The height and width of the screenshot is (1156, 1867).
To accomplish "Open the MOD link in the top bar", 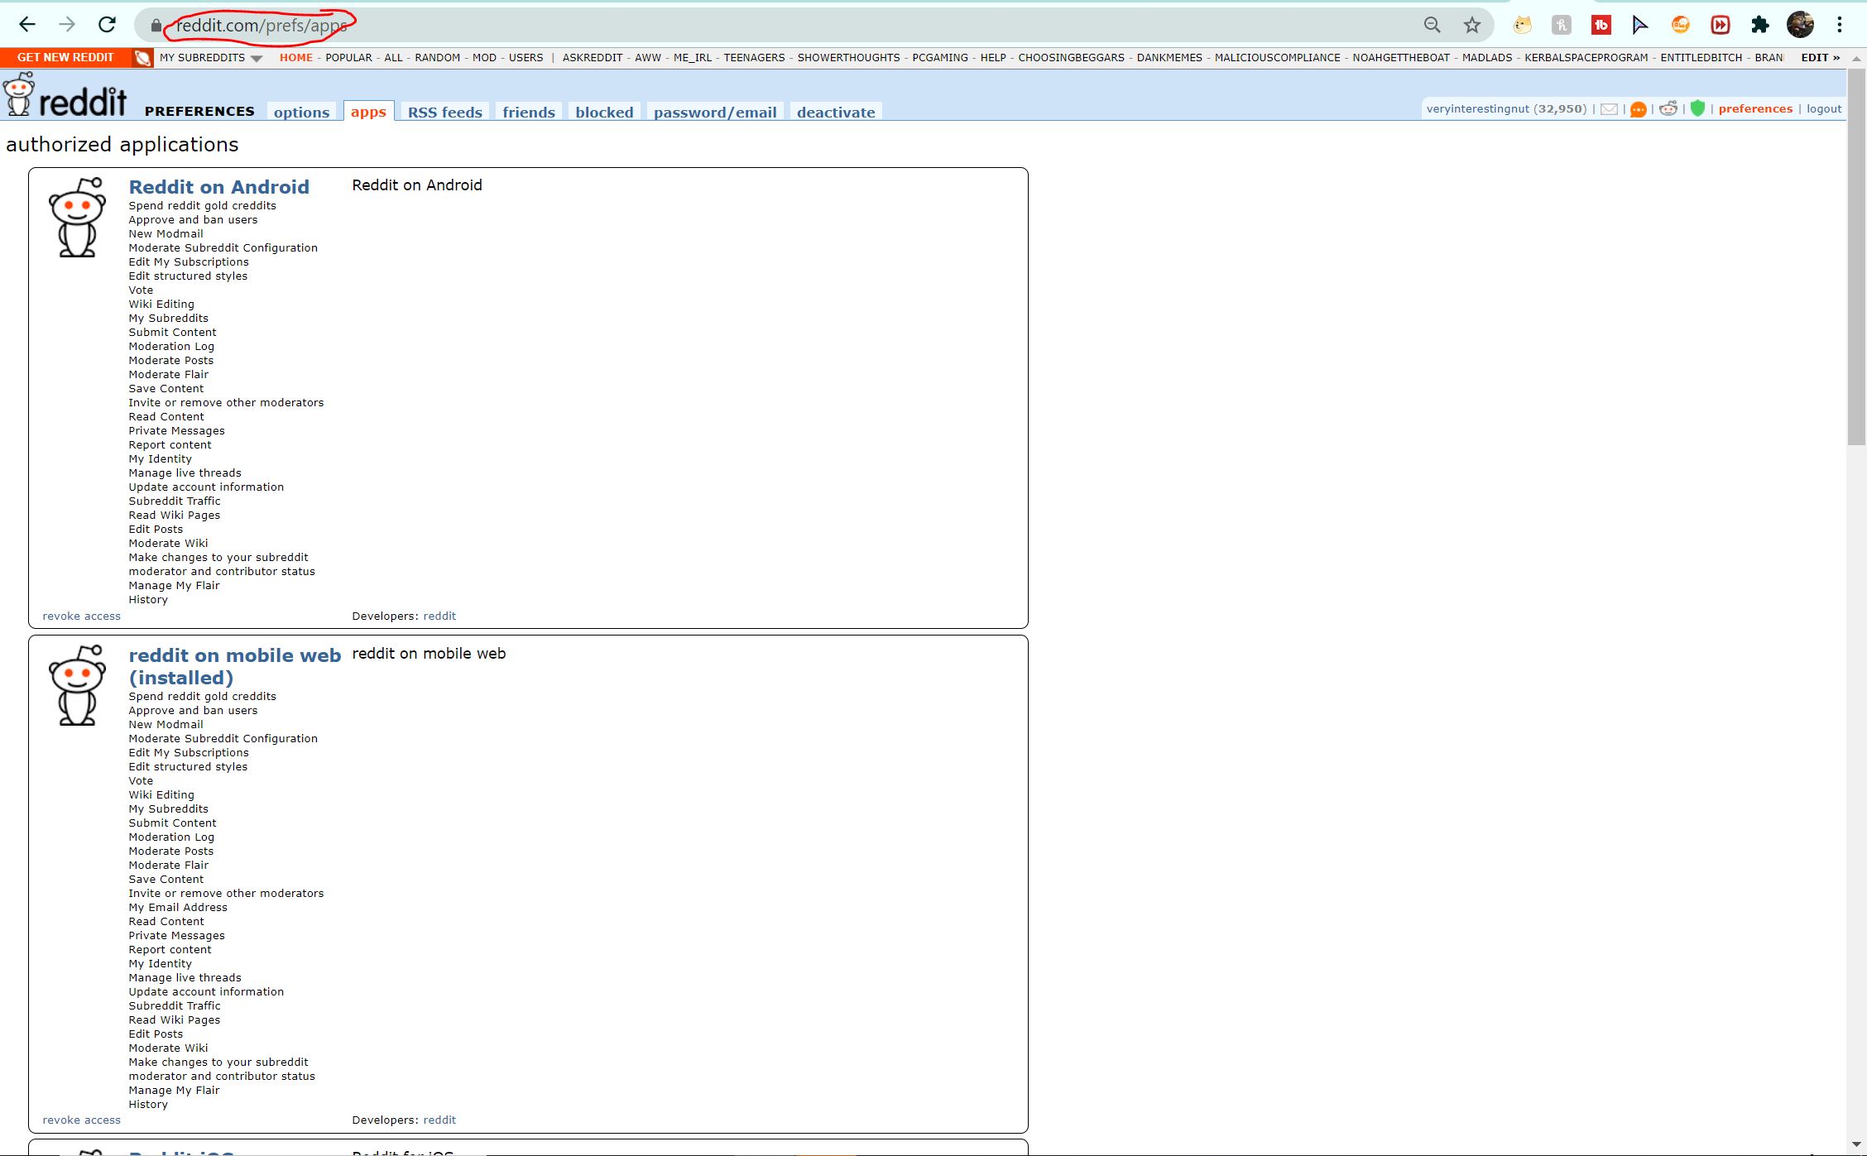I will 484,58.
